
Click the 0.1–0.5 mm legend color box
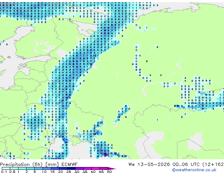[6, 168]
